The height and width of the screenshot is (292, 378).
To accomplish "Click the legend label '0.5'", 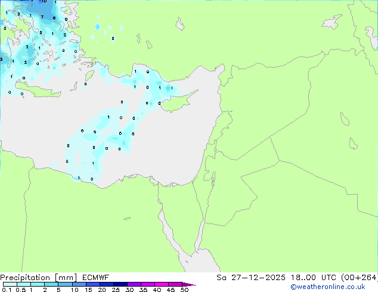I will 21,290.
